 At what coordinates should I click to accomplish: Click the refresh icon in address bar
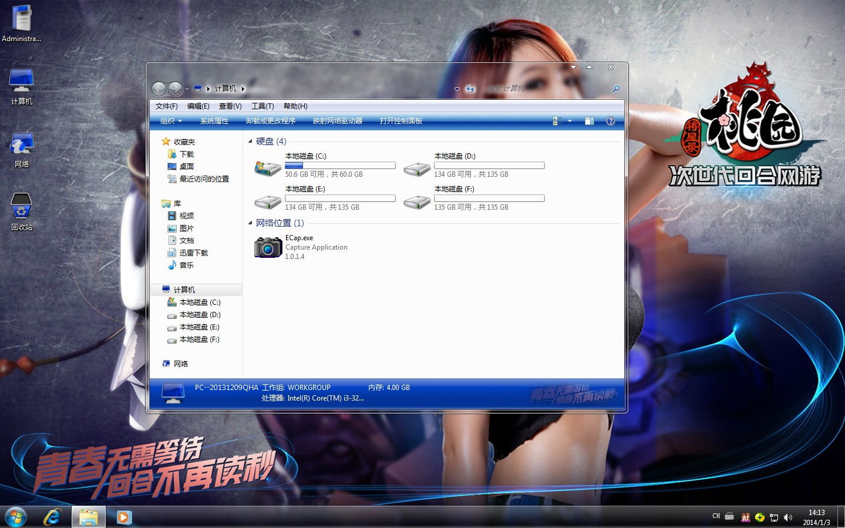[470, 89]
